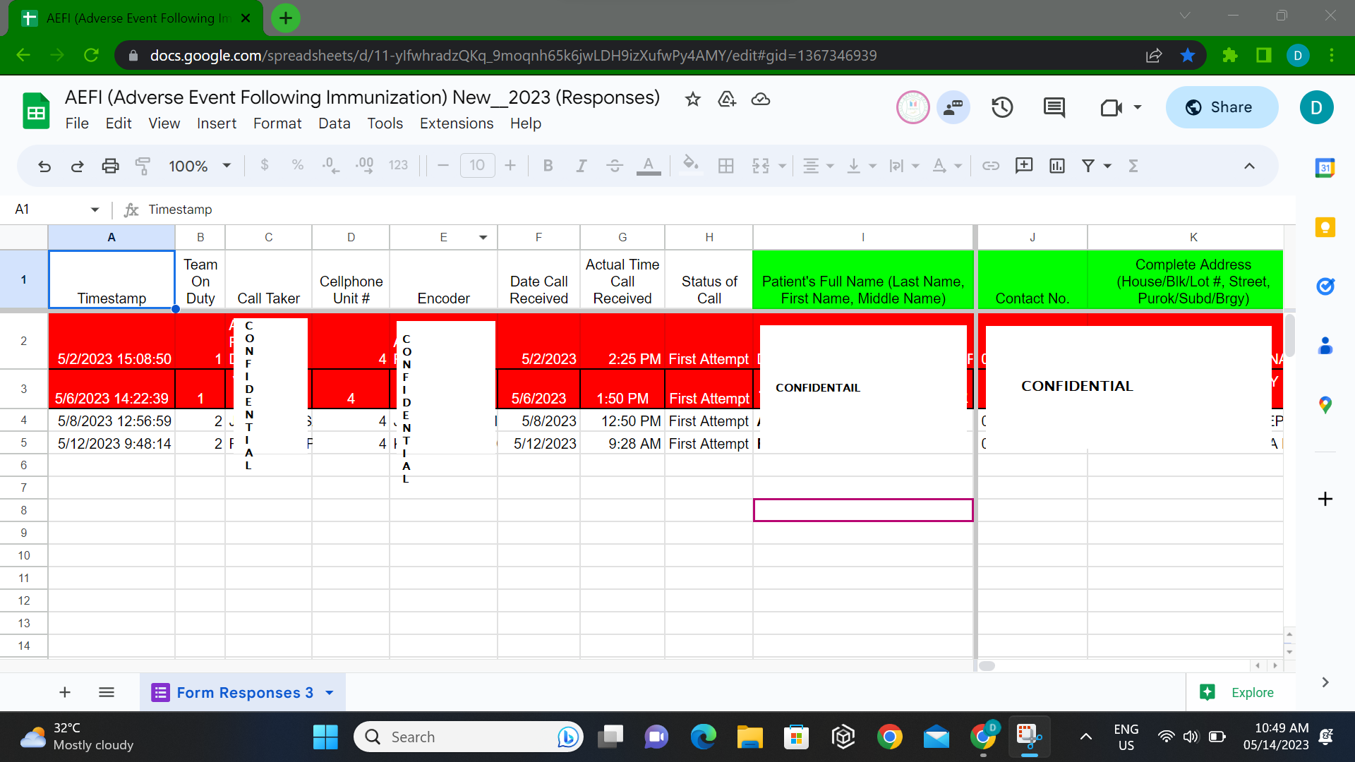This screenshot has width=1355, height=762.
Task: Click the Undo icon in toolbar
Action: (44, 166)
